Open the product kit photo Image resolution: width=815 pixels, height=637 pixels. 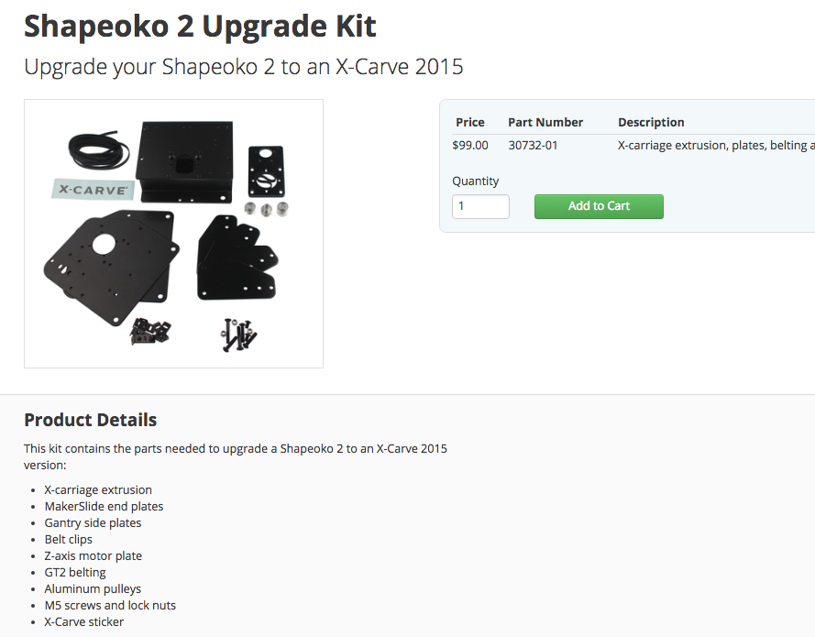[173, 234]
